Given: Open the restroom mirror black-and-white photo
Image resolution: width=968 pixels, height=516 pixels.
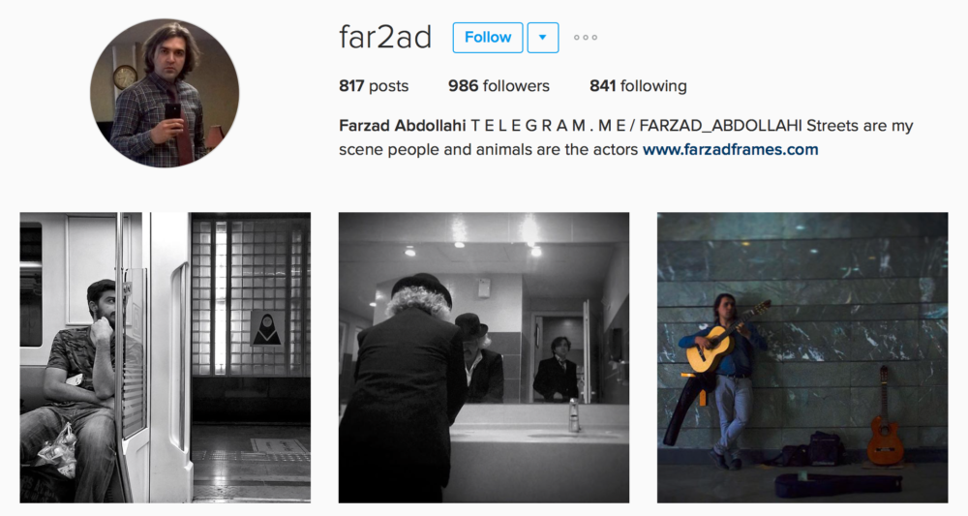Looking at the screenshot, I should point(484,357).
